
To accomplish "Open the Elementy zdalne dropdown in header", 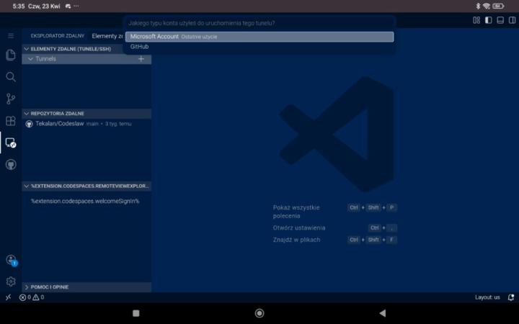I will pyautogui.click(x=107, y=36).
